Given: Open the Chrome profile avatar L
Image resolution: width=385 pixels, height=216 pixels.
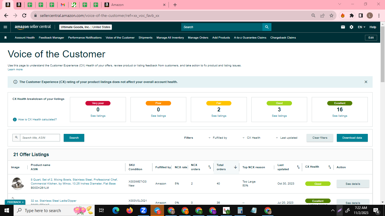Looking at the screenshot, I should tap(370, 15).
